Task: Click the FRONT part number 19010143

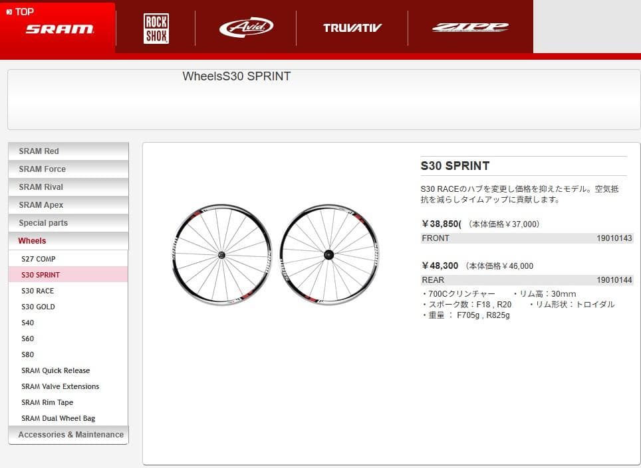Action: (x=614, y=238)
